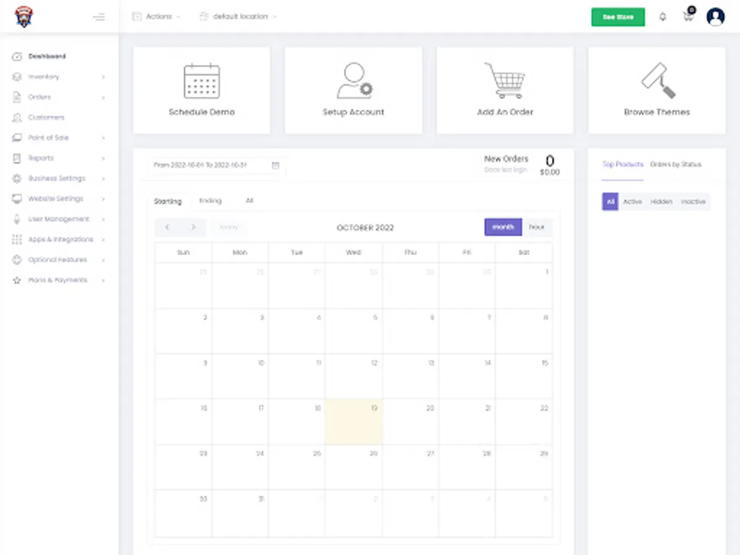
Task: Select the All tab above calendar
Action: tap(249, 200)
